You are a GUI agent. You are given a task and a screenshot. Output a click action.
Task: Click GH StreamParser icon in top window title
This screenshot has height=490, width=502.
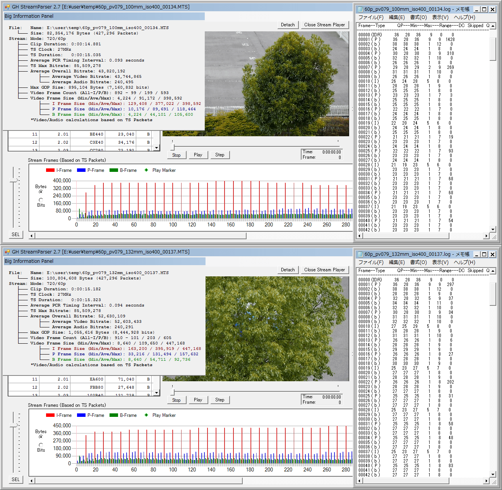[x=7, y=7]
